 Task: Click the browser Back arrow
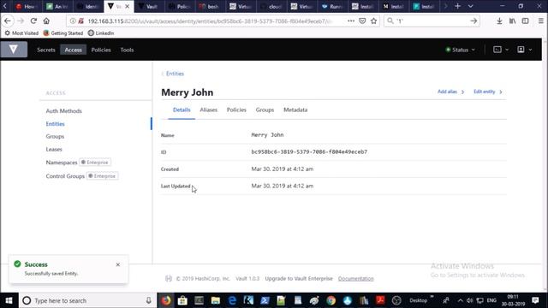[x=8, y=21]
